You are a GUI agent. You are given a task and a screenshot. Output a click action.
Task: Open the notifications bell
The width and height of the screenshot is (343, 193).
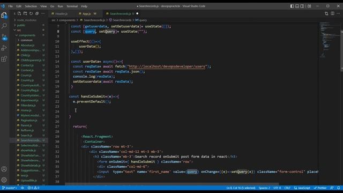pos(338,188)
